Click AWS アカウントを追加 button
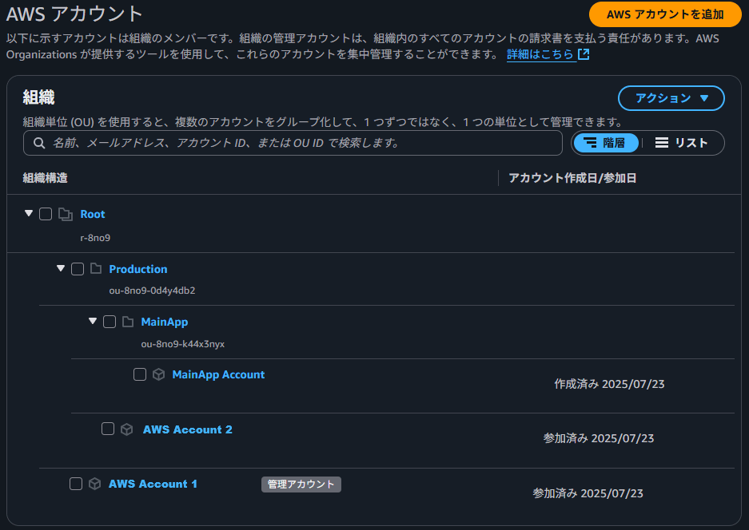The image size is (749, 530). 665,14
